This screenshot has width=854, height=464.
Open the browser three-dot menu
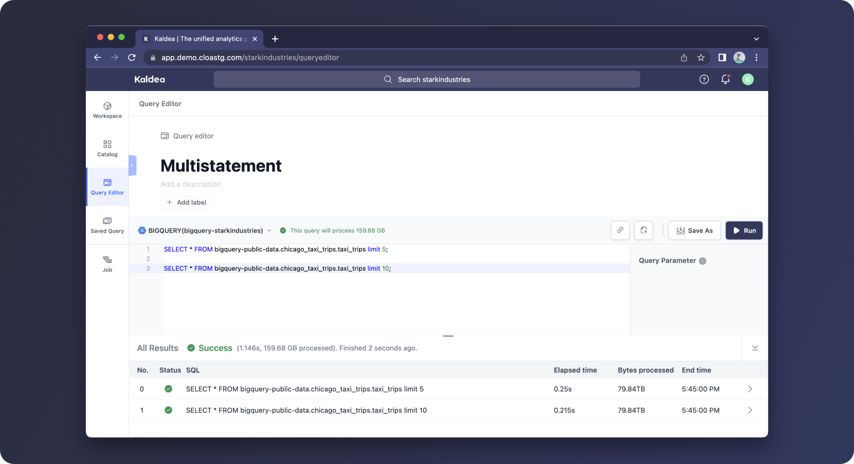[x=756, y=57]
